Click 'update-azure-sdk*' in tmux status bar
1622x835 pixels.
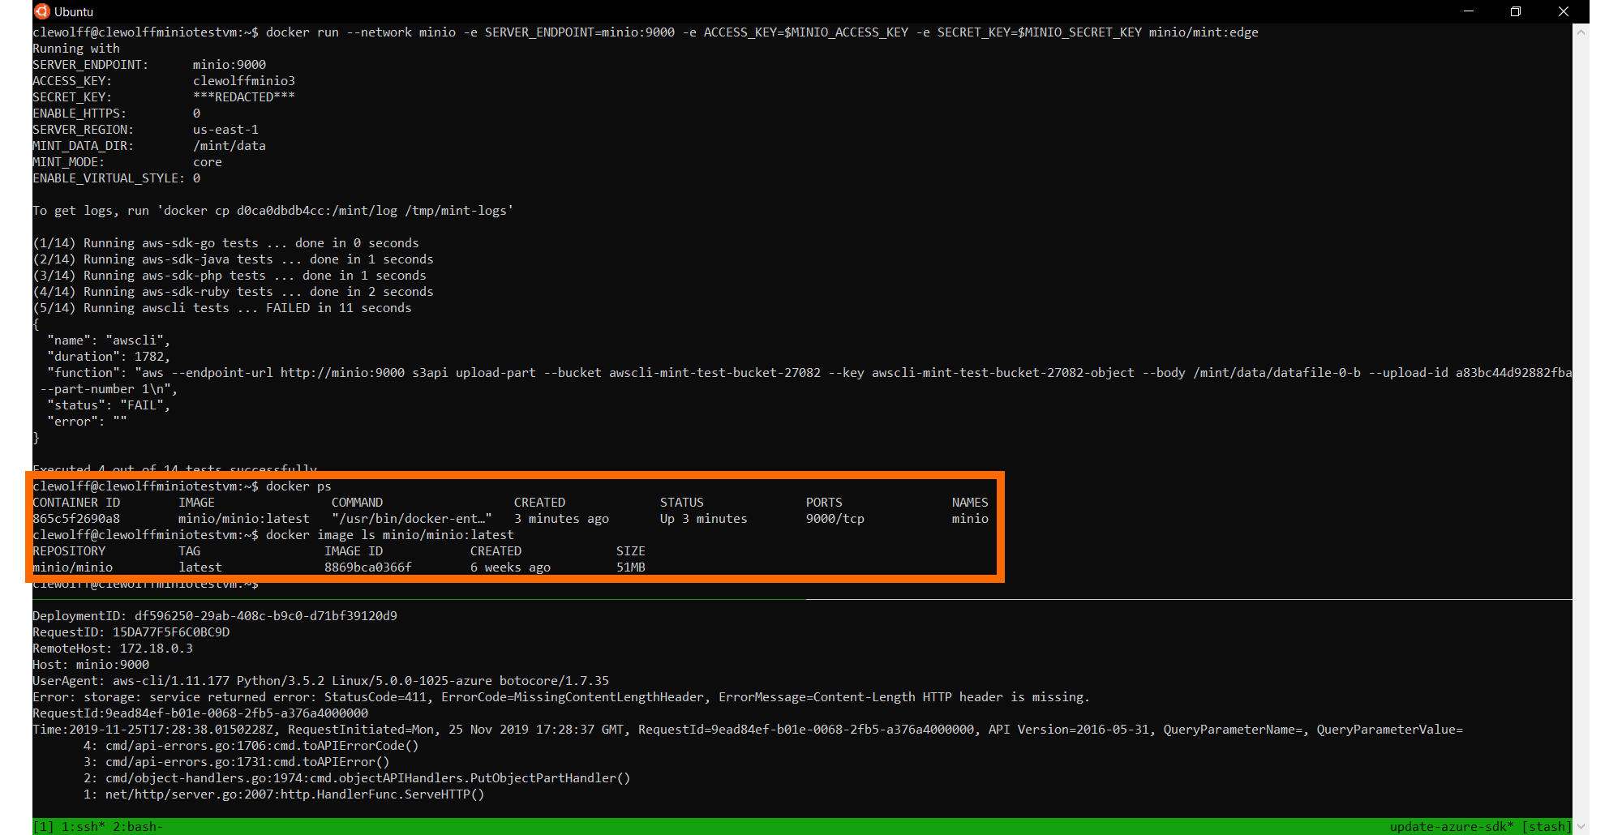(x=1452, y=827)
